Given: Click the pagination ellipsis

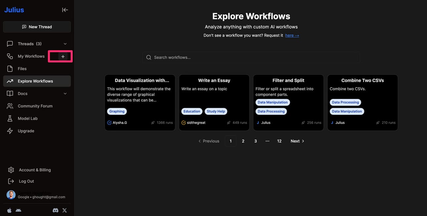Looking at the screenshot, I should [x=267, y=141].
